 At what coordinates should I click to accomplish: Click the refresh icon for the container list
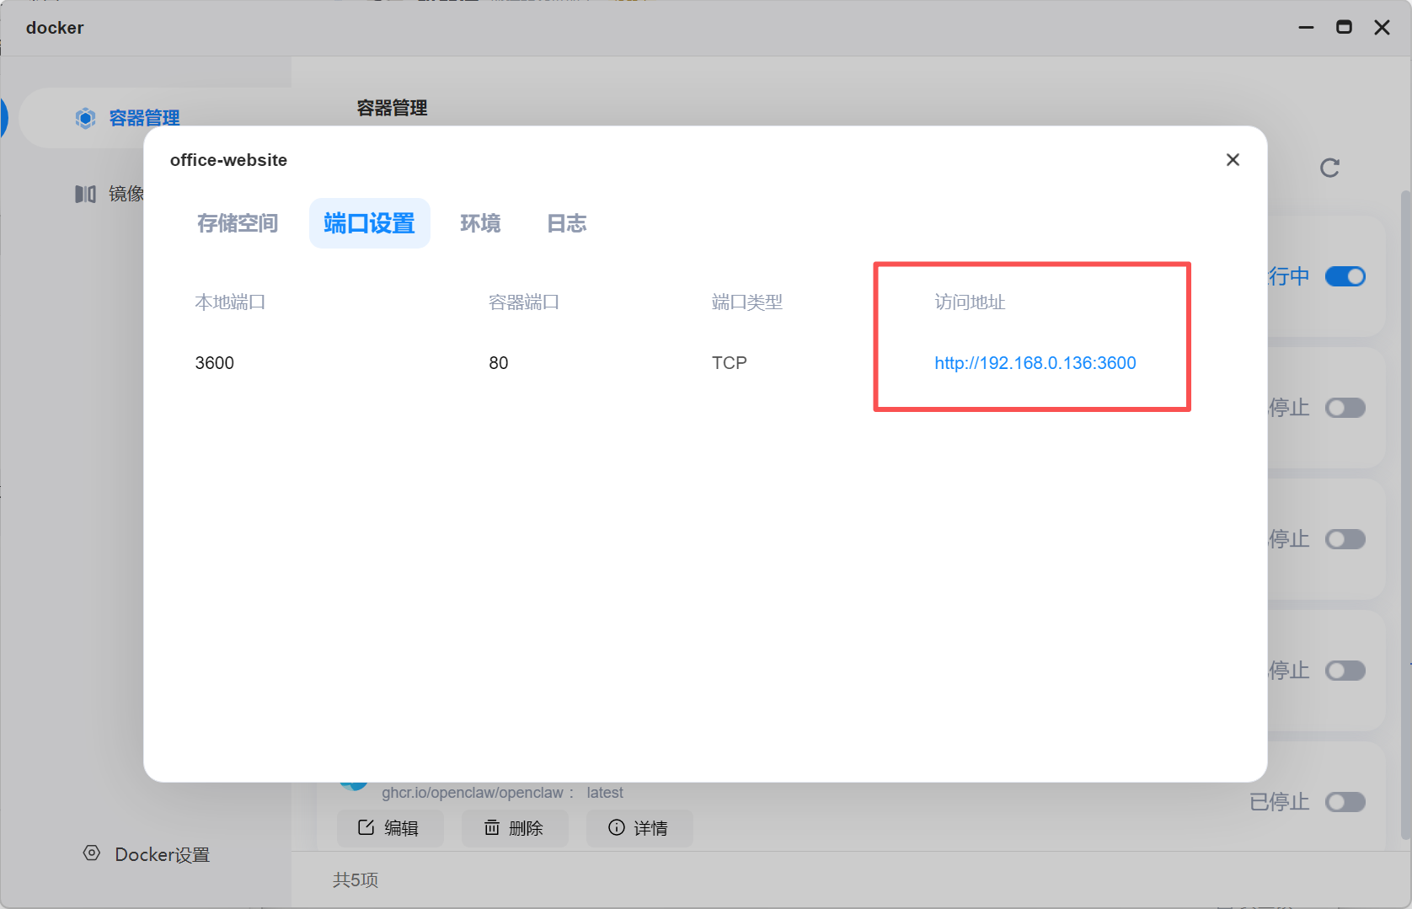pyautogui.click(x=1329, y=168)
